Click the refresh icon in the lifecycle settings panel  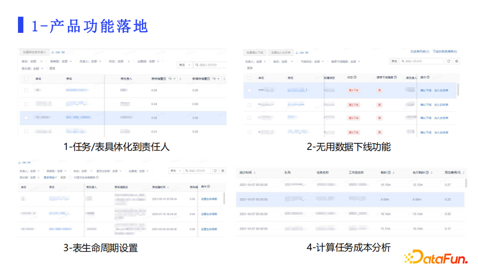(x=215, y=170)
